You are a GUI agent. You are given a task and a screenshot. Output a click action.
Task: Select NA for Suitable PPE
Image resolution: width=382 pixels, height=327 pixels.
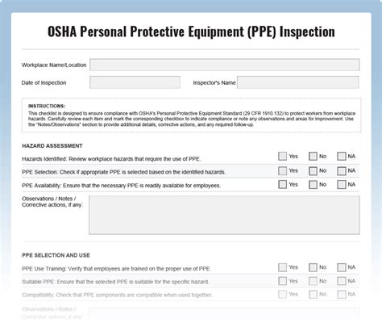pos(342,281)
